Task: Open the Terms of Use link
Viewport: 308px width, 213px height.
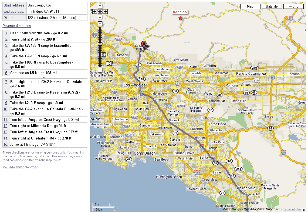Action: pos(292,209)
